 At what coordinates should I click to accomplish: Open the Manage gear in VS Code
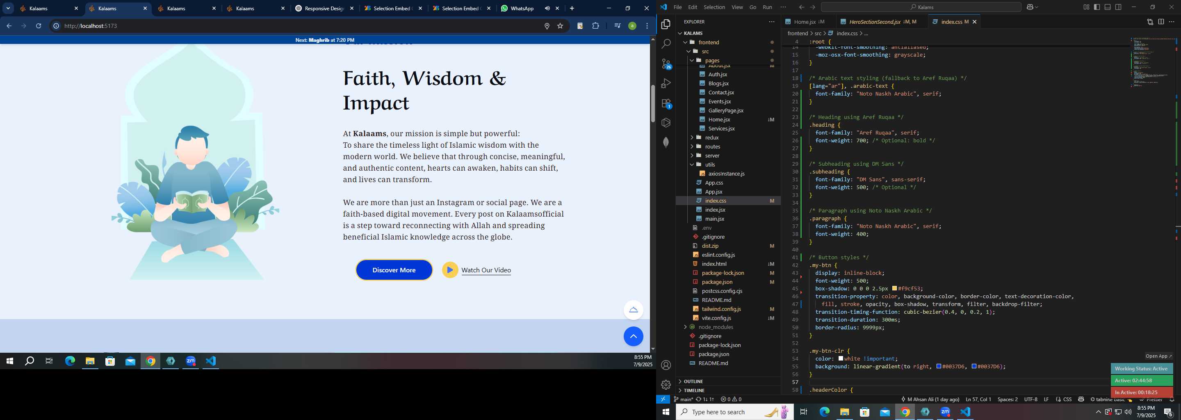pyautogui.click(x=666, y=385)
